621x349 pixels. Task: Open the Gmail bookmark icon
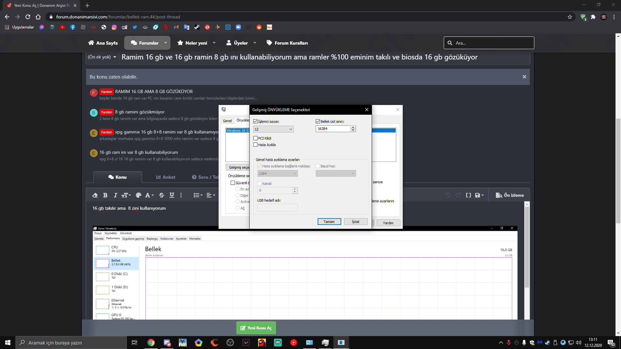pos(176,27)
